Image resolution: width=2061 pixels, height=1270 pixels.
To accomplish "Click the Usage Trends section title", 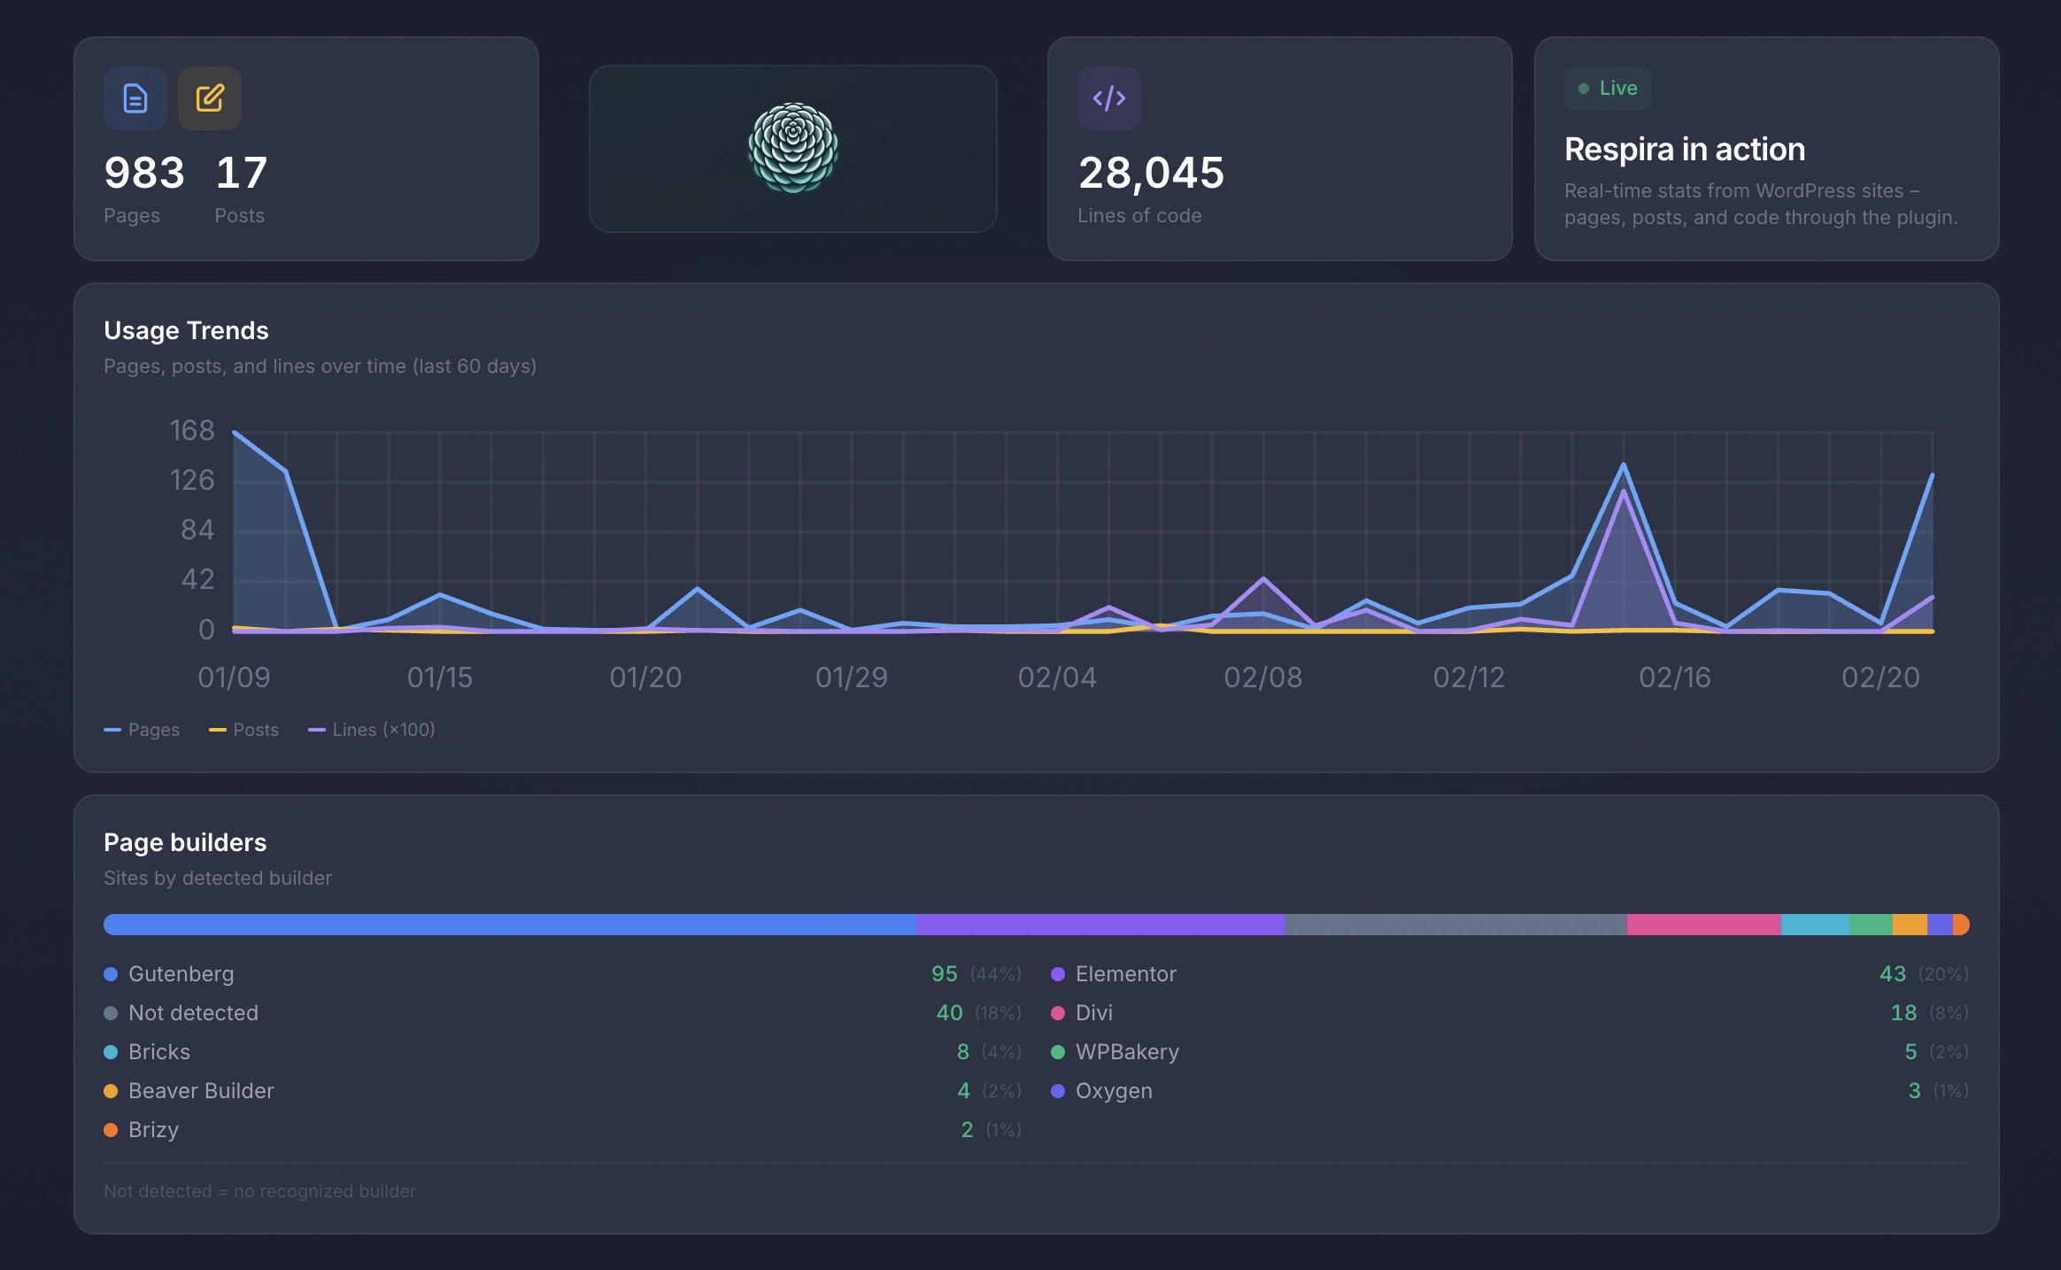I will [x=186, y=330].
